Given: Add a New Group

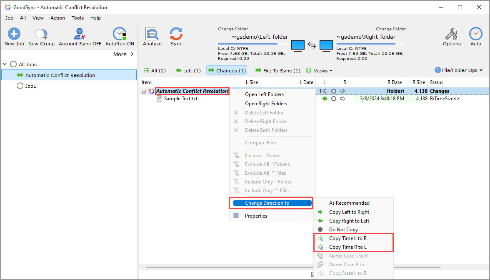Looking at the screenshot, I should pyautogui.click(x=41, y=37).
